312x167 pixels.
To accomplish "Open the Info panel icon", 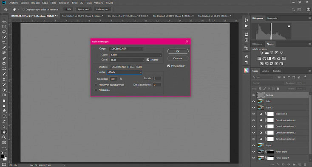I will click(247, 40).
